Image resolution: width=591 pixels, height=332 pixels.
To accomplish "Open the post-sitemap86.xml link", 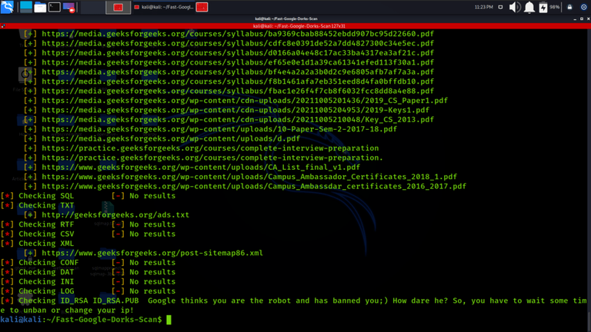I will tap(152, 253).
